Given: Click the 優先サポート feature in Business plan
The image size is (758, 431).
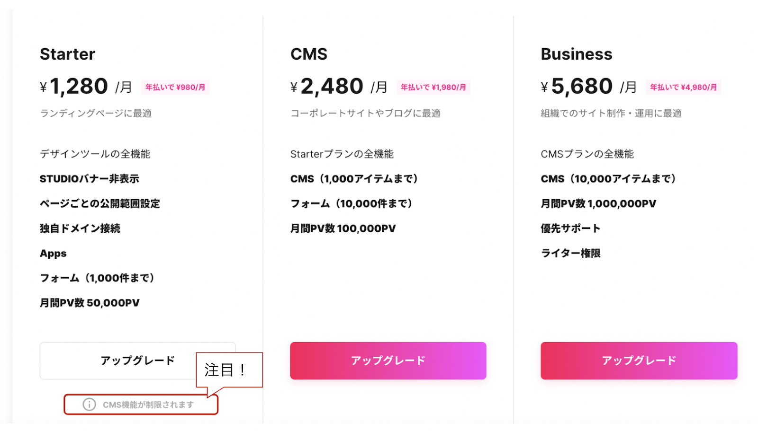Looking at the screenshot, I should [x=570, y=229].
